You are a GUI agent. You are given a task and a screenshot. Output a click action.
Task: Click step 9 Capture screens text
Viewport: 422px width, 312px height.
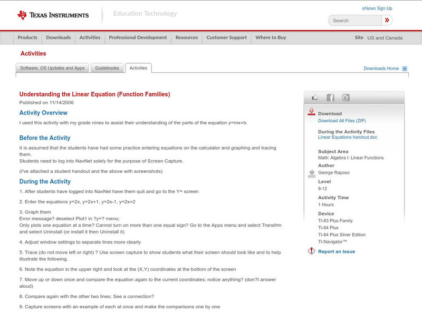[120, 307]
